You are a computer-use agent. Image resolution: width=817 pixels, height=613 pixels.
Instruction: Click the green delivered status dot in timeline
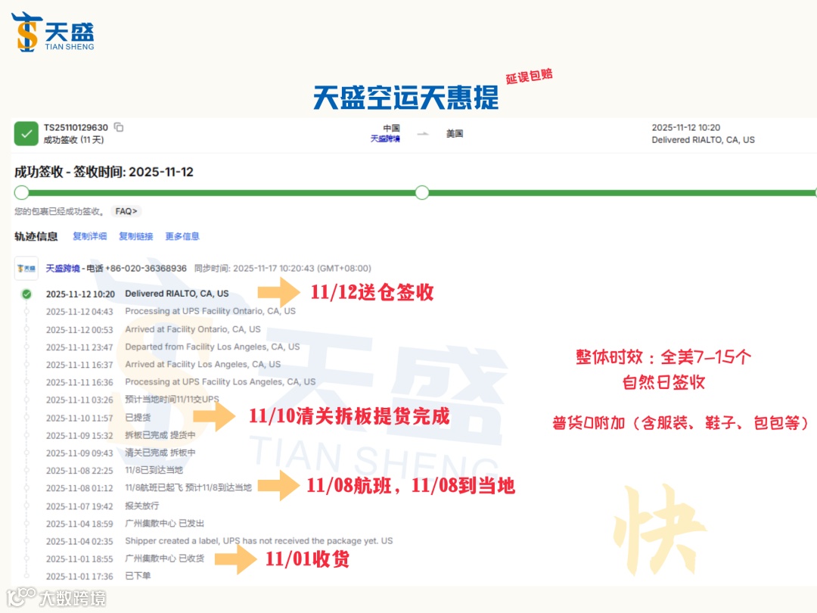tap(26, 294)
